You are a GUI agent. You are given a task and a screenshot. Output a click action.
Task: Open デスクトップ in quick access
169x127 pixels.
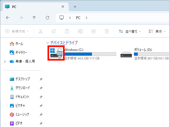pyautogui.click(x=20, y=79)
